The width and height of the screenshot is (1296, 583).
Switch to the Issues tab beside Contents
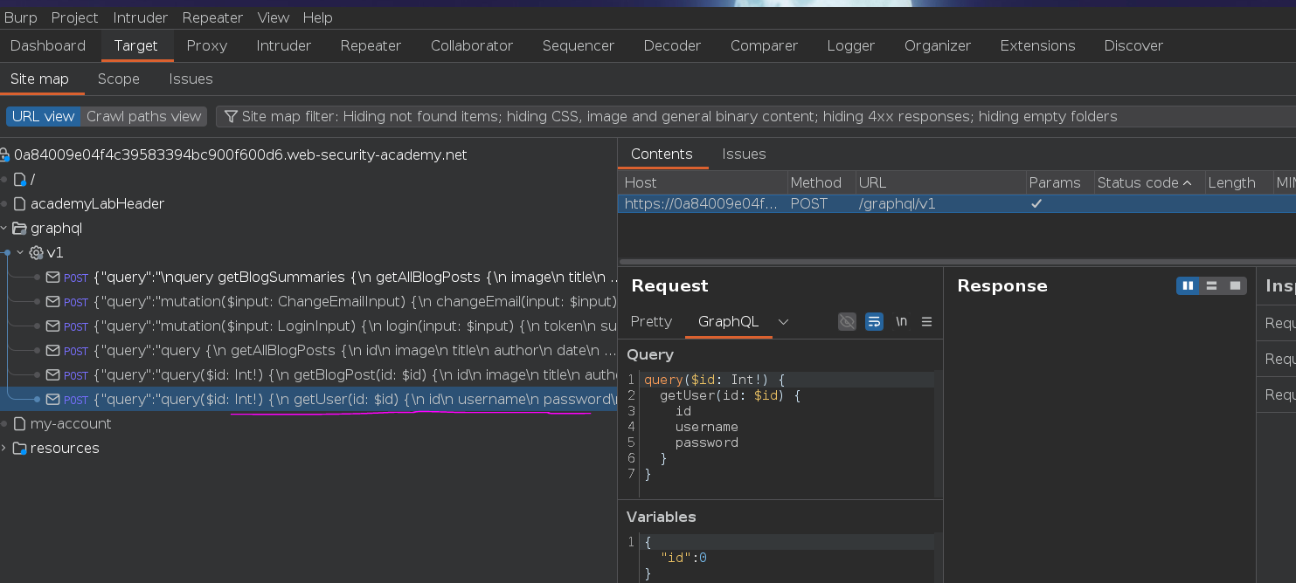(x=744, y=154)
